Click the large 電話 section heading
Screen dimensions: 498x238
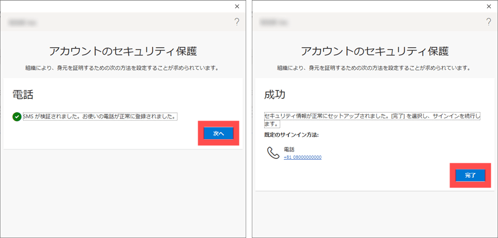[x=23, y=95]
